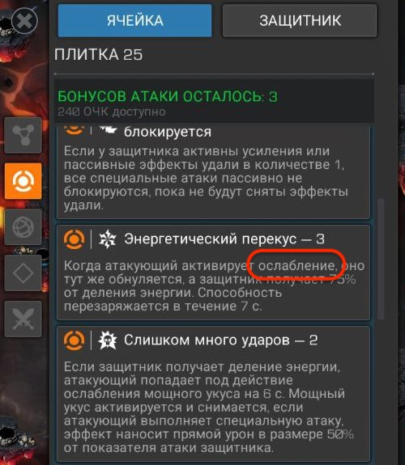Open the crossed swords sidebar icon
Viewport: 405px width, 465px height.
(x=23, y=319)
